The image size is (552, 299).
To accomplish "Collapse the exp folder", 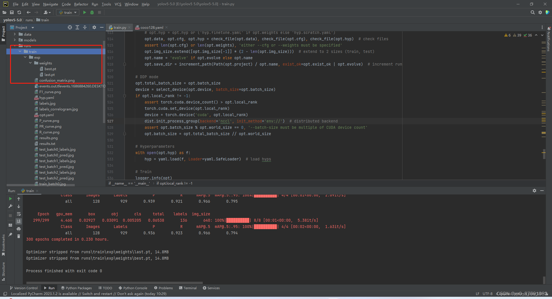I will [25, 57].
